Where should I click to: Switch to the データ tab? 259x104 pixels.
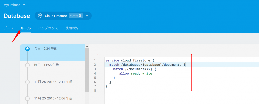(8, 28)
